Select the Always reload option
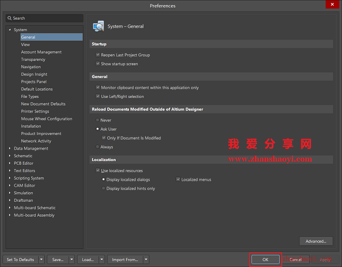This screenshot has height=267, width=342. pyautogui.click(x=98, y=147)
